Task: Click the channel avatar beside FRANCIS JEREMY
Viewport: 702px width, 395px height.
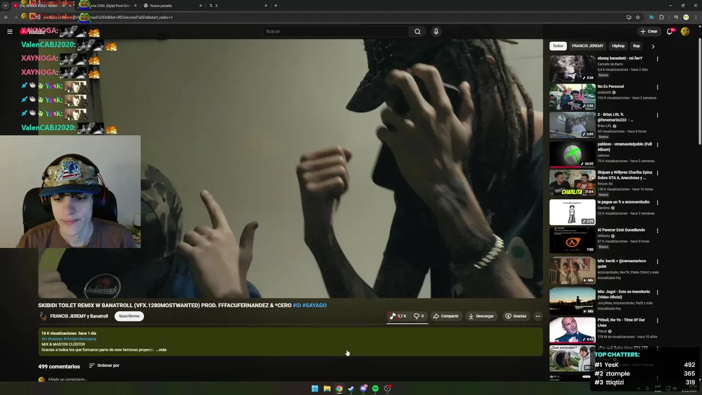Action: click(43, 316)
